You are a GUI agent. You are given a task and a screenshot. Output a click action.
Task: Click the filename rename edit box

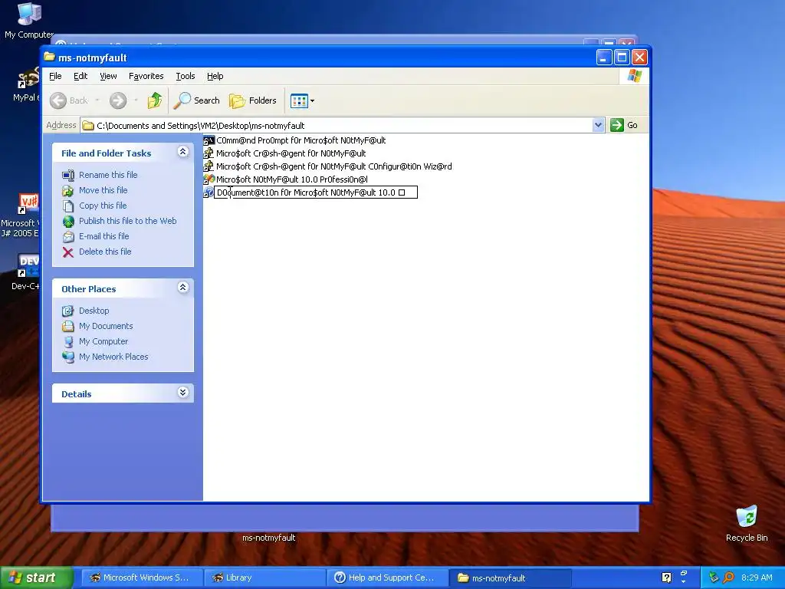(x=315, y=192)
